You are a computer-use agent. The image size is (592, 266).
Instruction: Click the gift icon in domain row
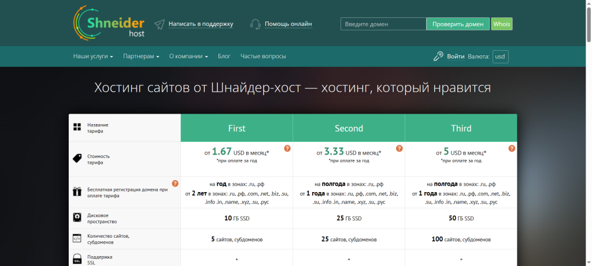[x=77, y=192]
